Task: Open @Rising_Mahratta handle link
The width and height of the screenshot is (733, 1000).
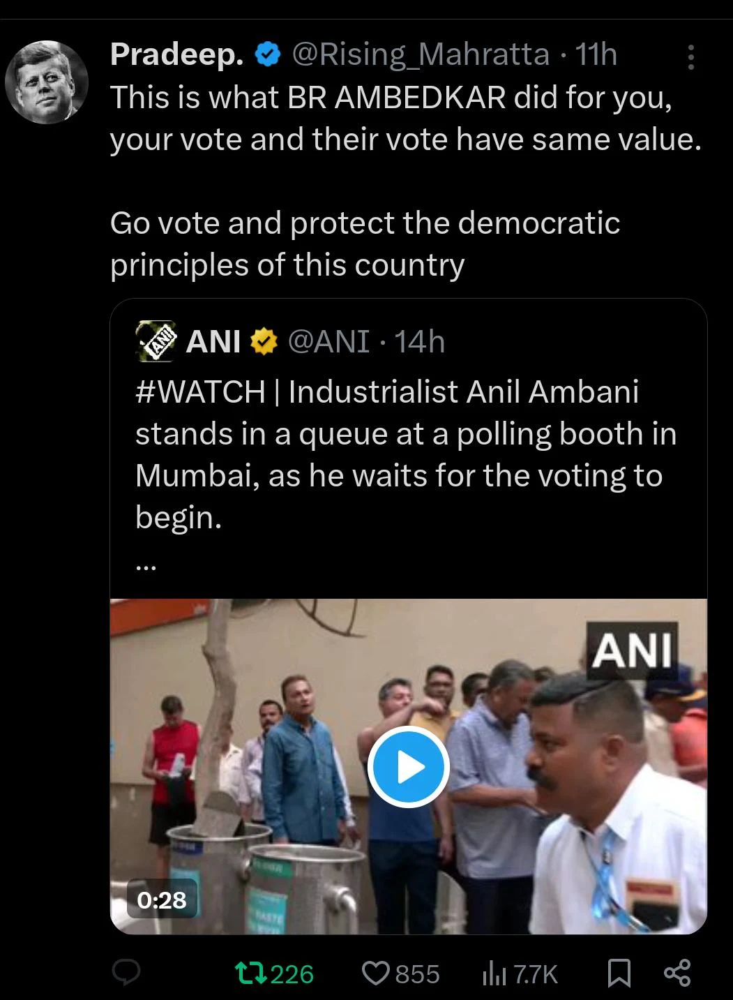Action: pos(421,55)
